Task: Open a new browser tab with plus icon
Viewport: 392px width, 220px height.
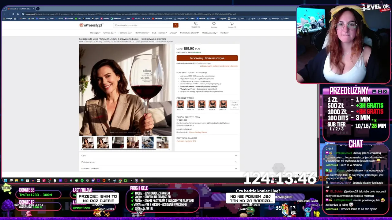Action: 38,9
